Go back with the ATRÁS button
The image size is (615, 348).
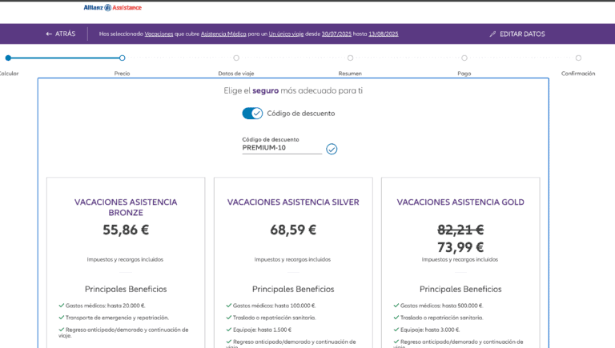point(60,34)
